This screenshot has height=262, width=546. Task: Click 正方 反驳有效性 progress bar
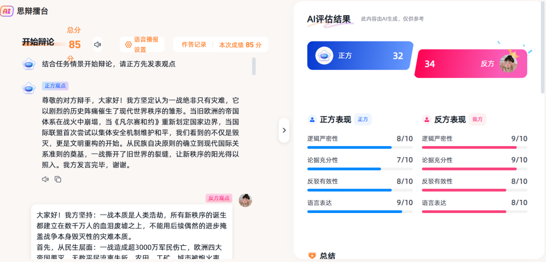pos(360,190)
